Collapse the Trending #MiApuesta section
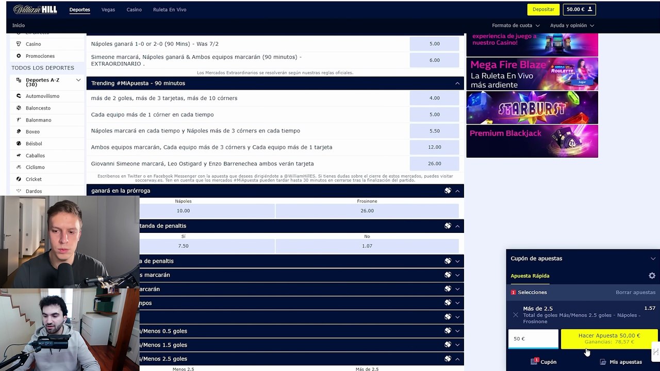The image size is (660, 371). coord(457,83)
